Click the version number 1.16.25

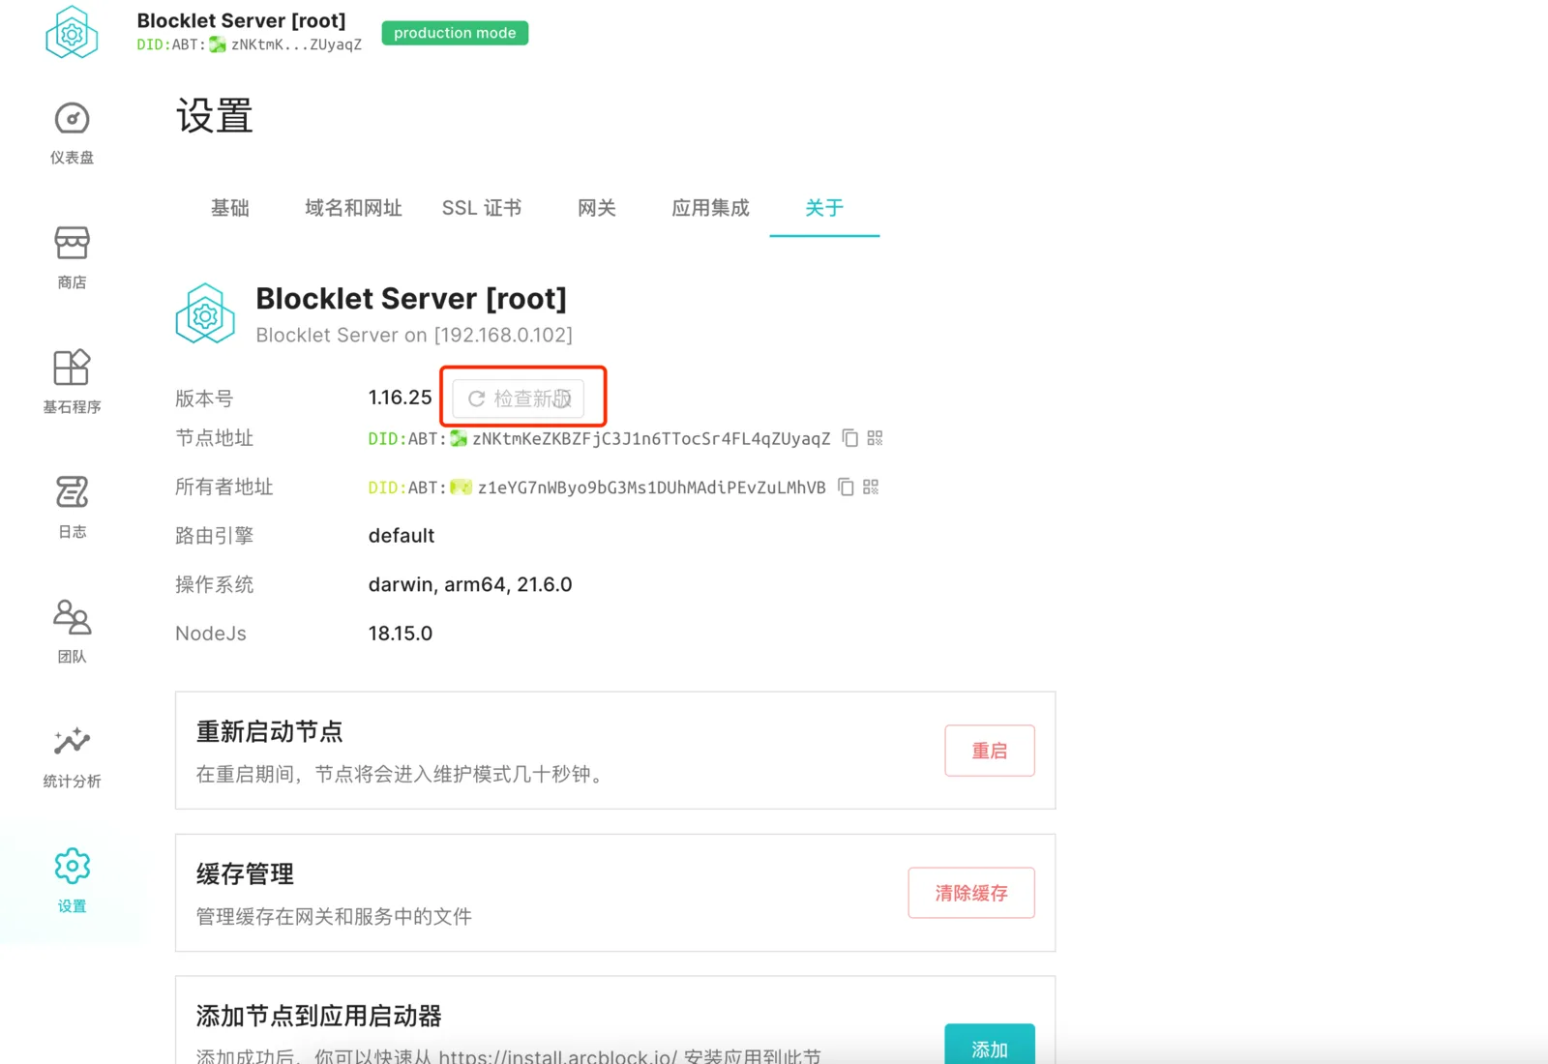tap(401, 398)
